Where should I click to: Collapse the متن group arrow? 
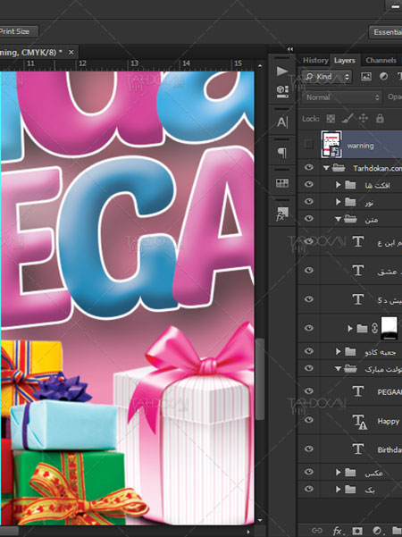coord(338,219)
